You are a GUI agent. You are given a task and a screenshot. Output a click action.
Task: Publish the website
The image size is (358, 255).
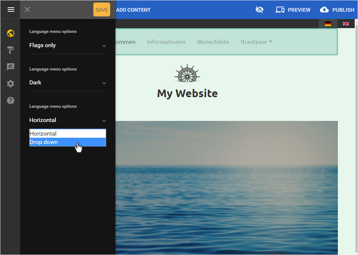click(x=337, y=10)
